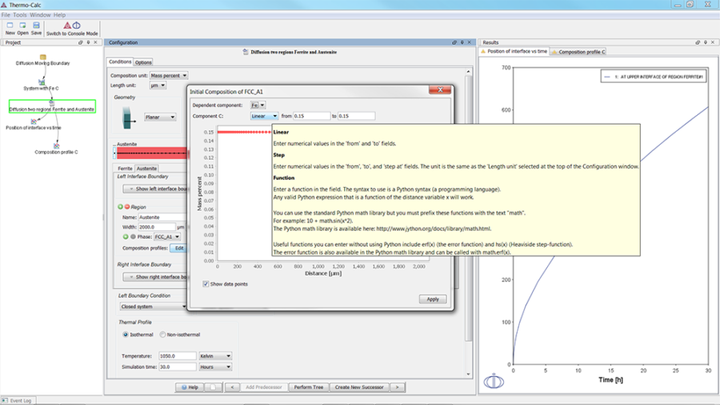This screenshot has width=720, height=405.
Task: Click the red remove Region icon
Action: point(126,207)
